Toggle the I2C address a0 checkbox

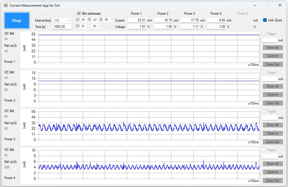pos(90,20)
